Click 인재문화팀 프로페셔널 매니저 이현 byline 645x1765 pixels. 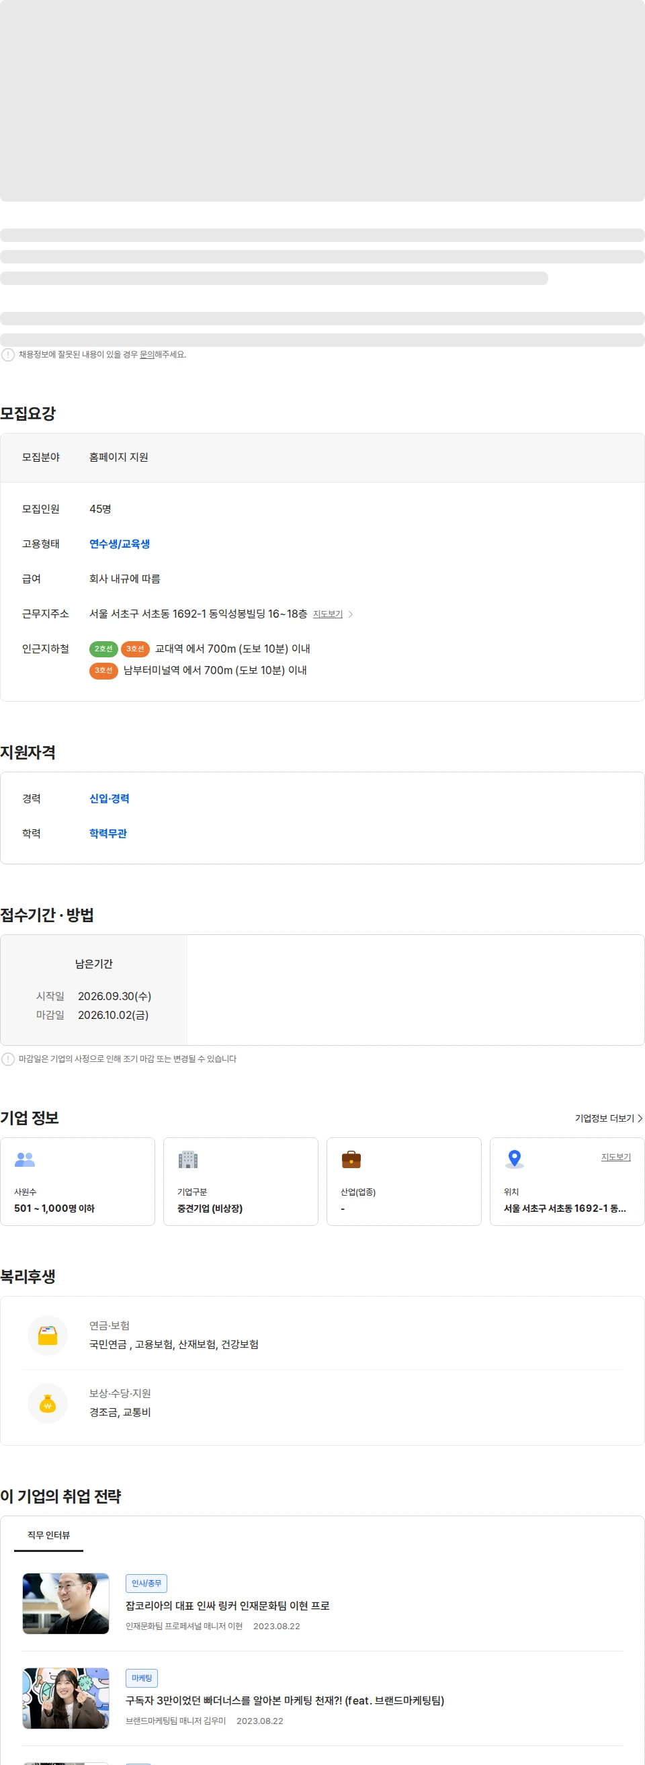click(184, 1626)
